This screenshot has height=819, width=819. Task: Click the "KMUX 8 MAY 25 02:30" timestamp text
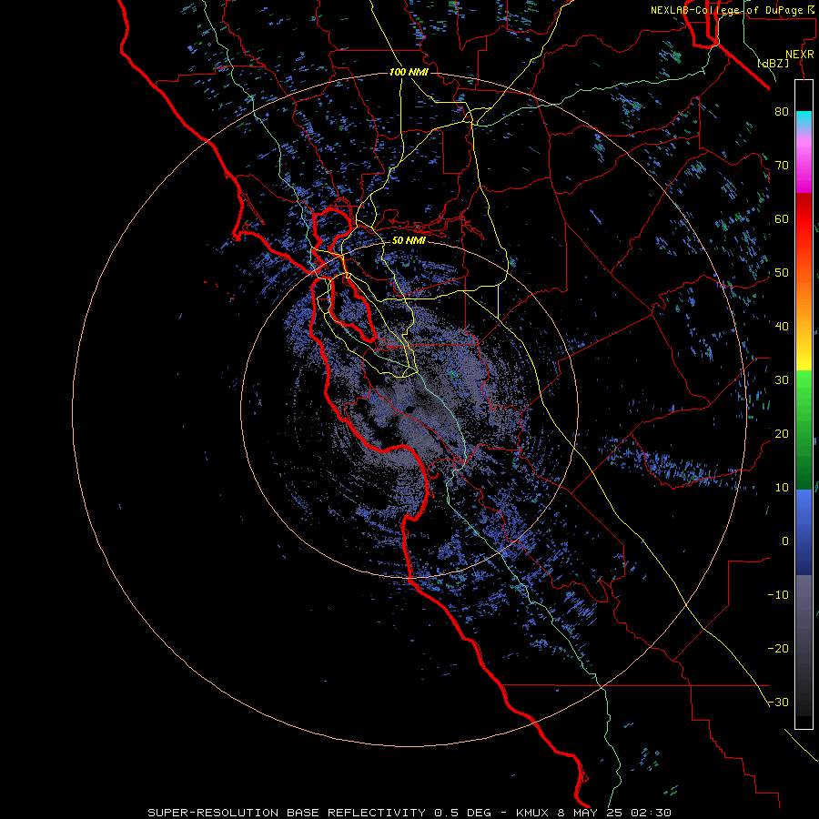click(593, 813)
